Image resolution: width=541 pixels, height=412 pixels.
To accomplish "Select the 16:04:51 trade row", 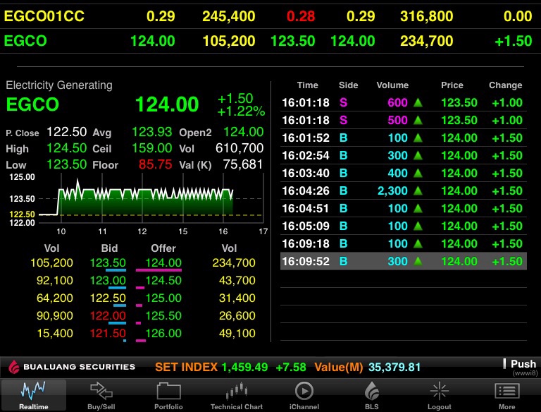I will coord(404,208).
